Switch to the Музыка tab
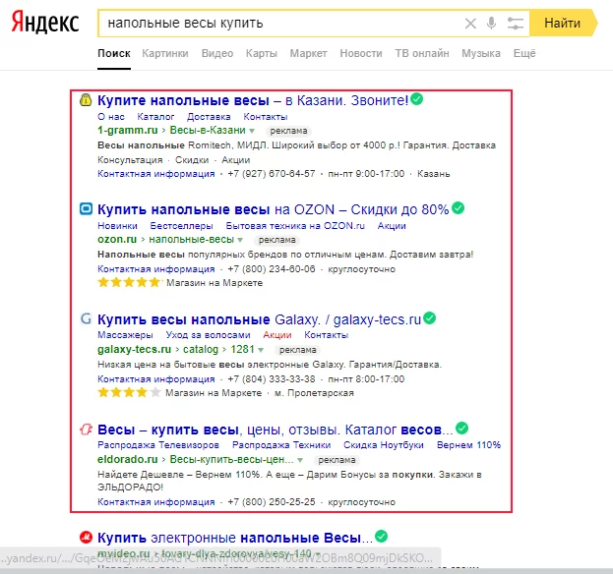613x574 pixels. 481,53
